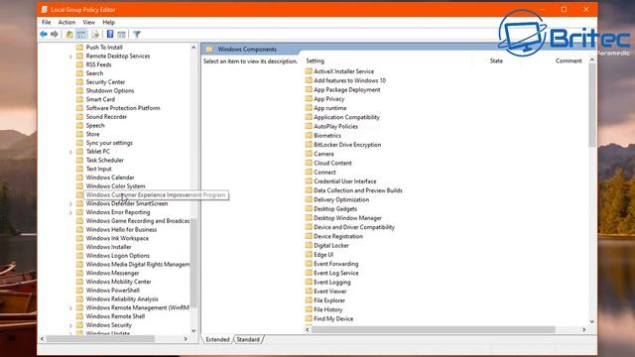The image size is (635, 357).
Task: Switch to the Extended tab
Action: (217, 339)
